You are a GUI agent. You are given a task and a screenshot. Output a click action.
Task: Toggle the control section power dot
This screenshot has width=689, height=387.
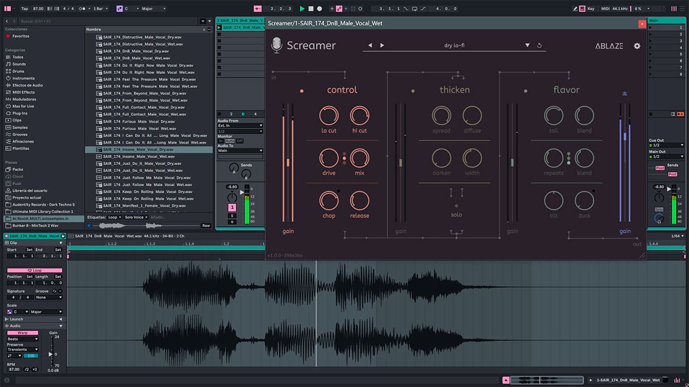[302, 91]
